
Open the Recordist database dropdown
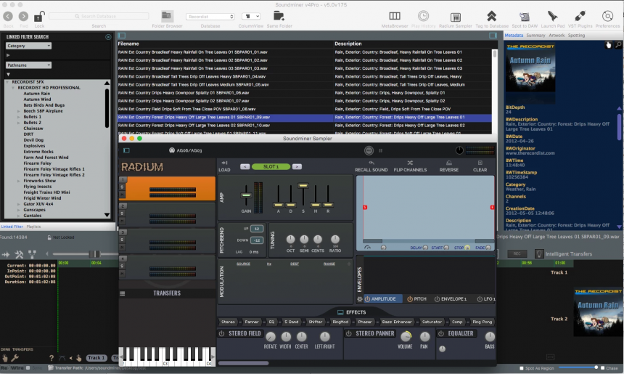click(x=210, y=16)
